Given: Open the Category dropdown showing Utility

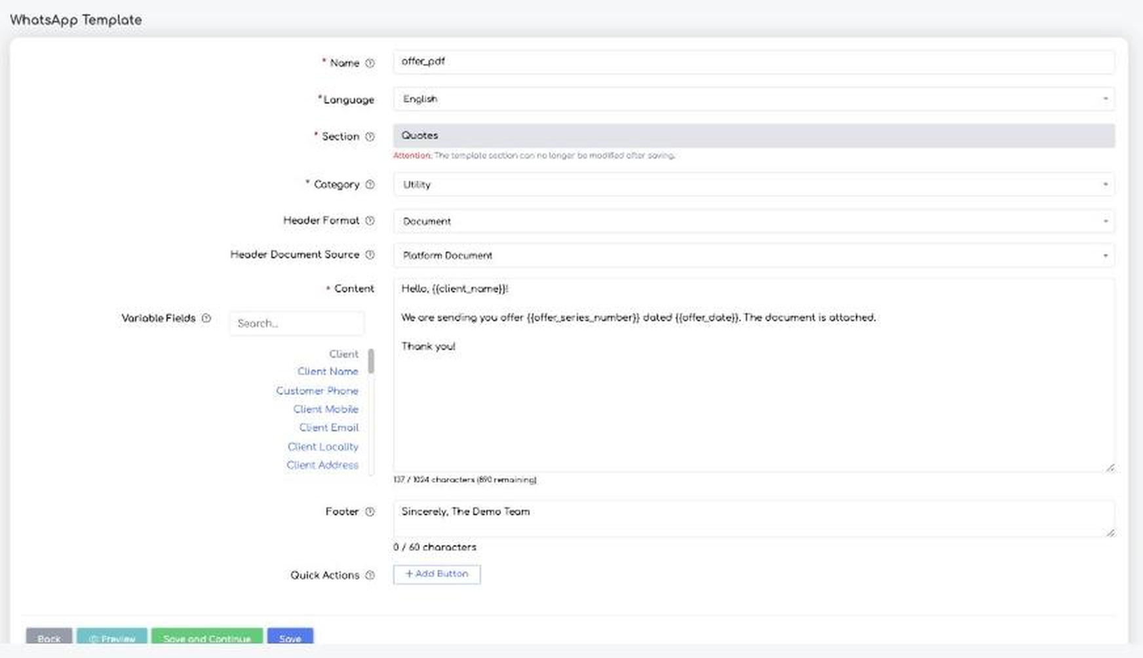Looking at the screenshot, I should (754, 184).
